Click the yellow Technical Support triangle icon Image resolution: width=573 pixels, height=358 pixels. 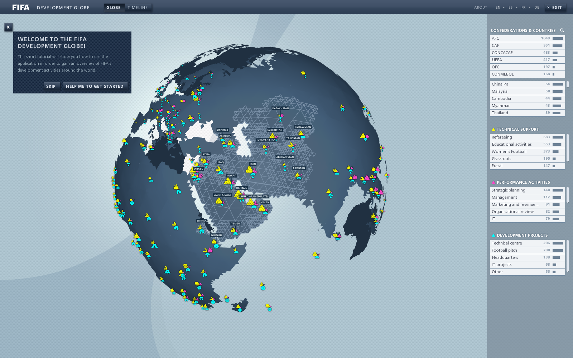493,129
